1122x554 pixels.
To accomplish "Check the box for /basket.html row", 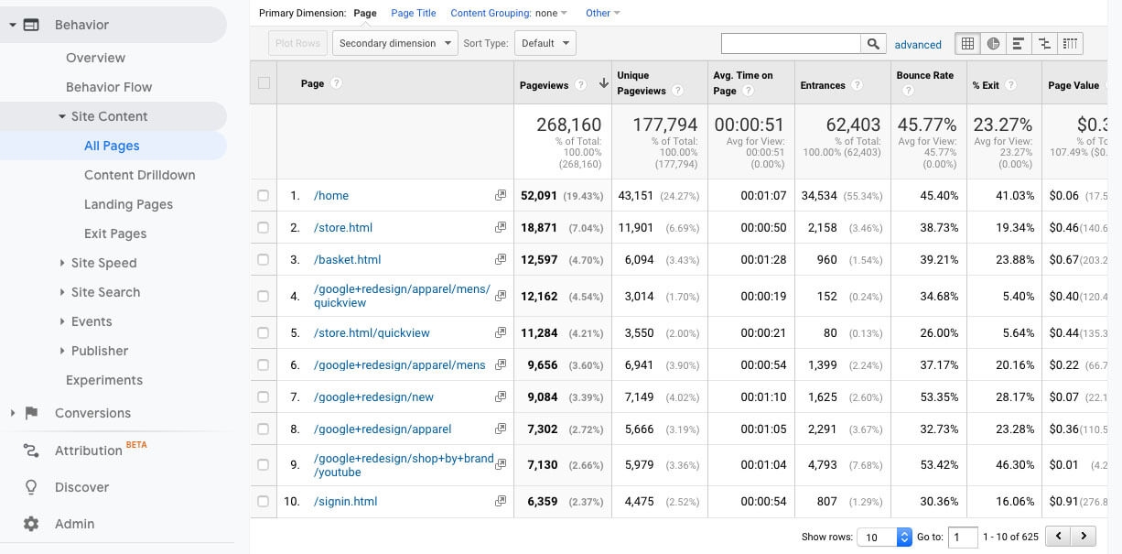I will (264, 260).
